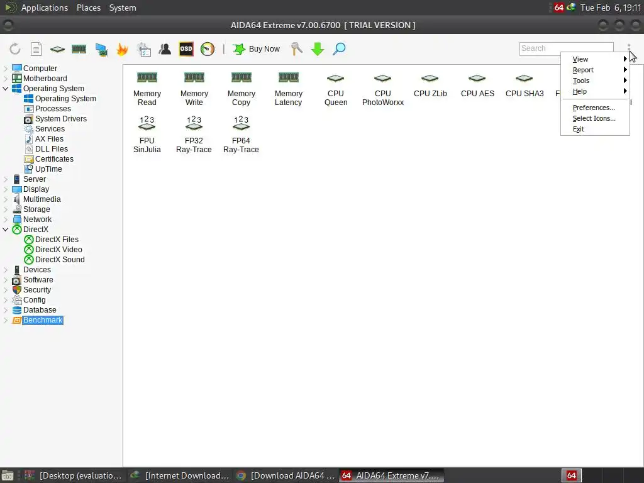644x483 pixels.
Task: Select the CPU PhotoWorxx benchmark
Action: point(383,89)
